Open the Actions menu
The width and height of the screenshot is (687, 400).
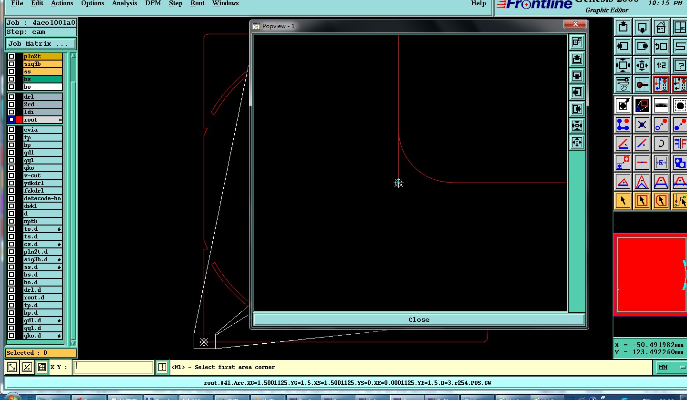coord(62,3)
